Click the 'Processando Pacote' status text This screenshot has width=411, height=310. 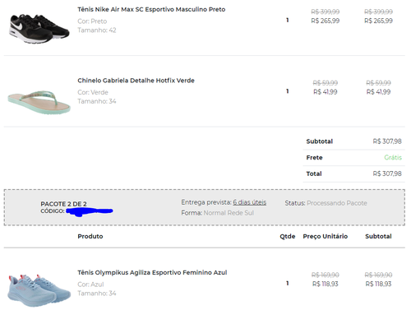coord(337,203)
